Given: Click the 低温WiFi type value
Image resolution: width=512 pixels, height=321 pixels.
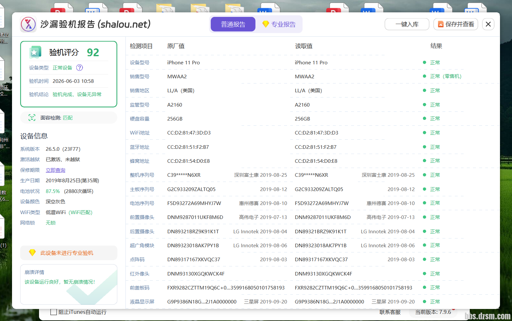Looking at the screenshot, I should pos(56,212).
